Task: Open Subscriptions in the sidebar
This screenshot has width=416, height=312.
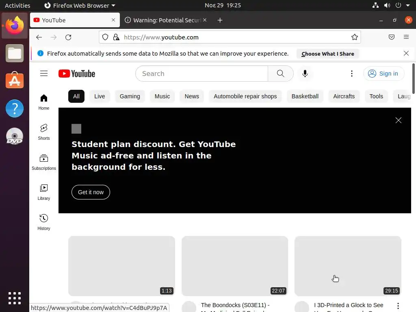Action: (x=44, y=162)
